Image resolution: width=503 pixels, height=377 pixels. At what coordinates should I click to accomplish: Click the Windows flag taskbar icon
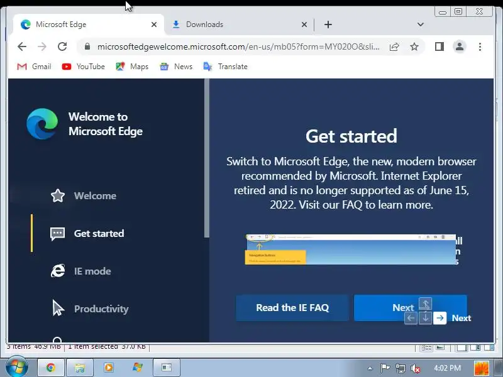(138, 368)
